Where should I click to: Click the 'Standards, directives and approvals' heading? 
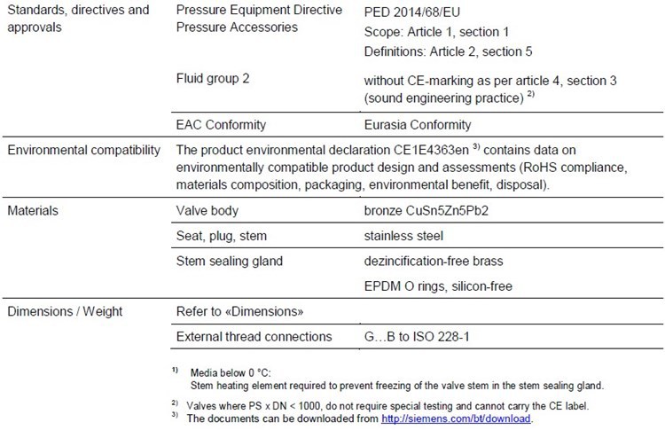pos(78,19)
